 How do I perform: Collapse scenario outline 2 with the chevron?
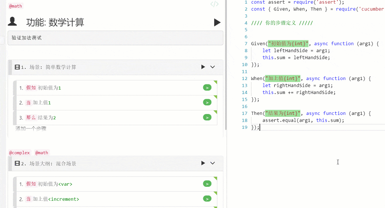213,163
